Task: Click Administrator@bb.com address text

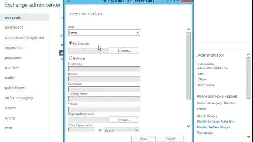Action: [213, 68]
